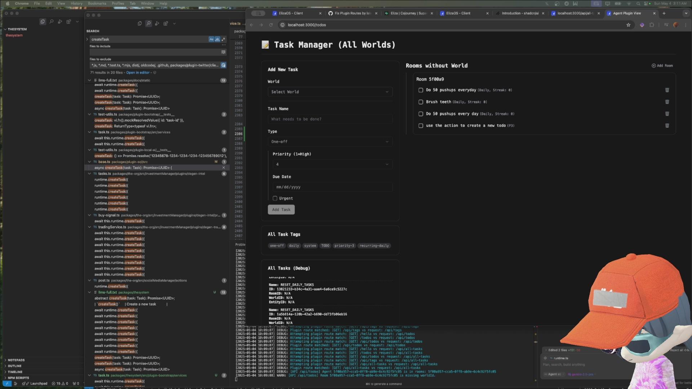Open the tab search chevron in Chrome

[x=686, y=13]
